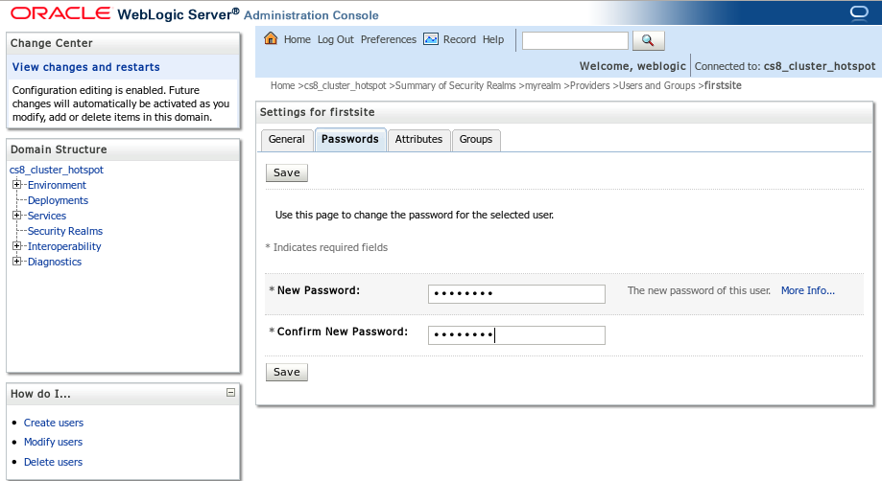This screenshot has width=882, height=481.
Task: Collapse the How do I panel
Action: [230, 392]
